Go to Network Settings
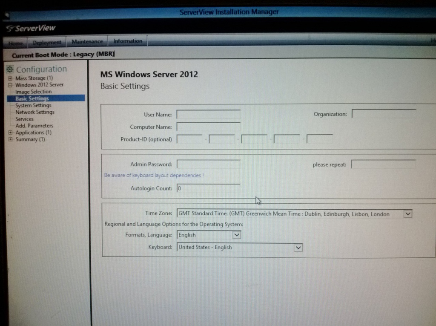The image size is (436, 326). pyautogui.click(x=35, y=112)
